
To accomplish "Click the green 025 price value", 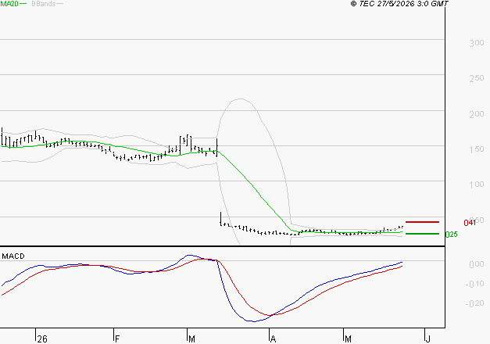I will tap(452, 235).
